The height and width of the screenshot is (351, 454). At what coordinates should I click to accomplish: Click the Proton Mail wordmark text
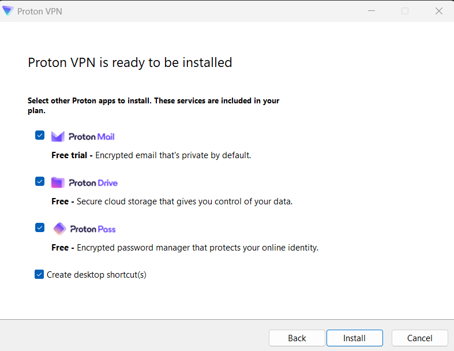[x=92, y=137]
